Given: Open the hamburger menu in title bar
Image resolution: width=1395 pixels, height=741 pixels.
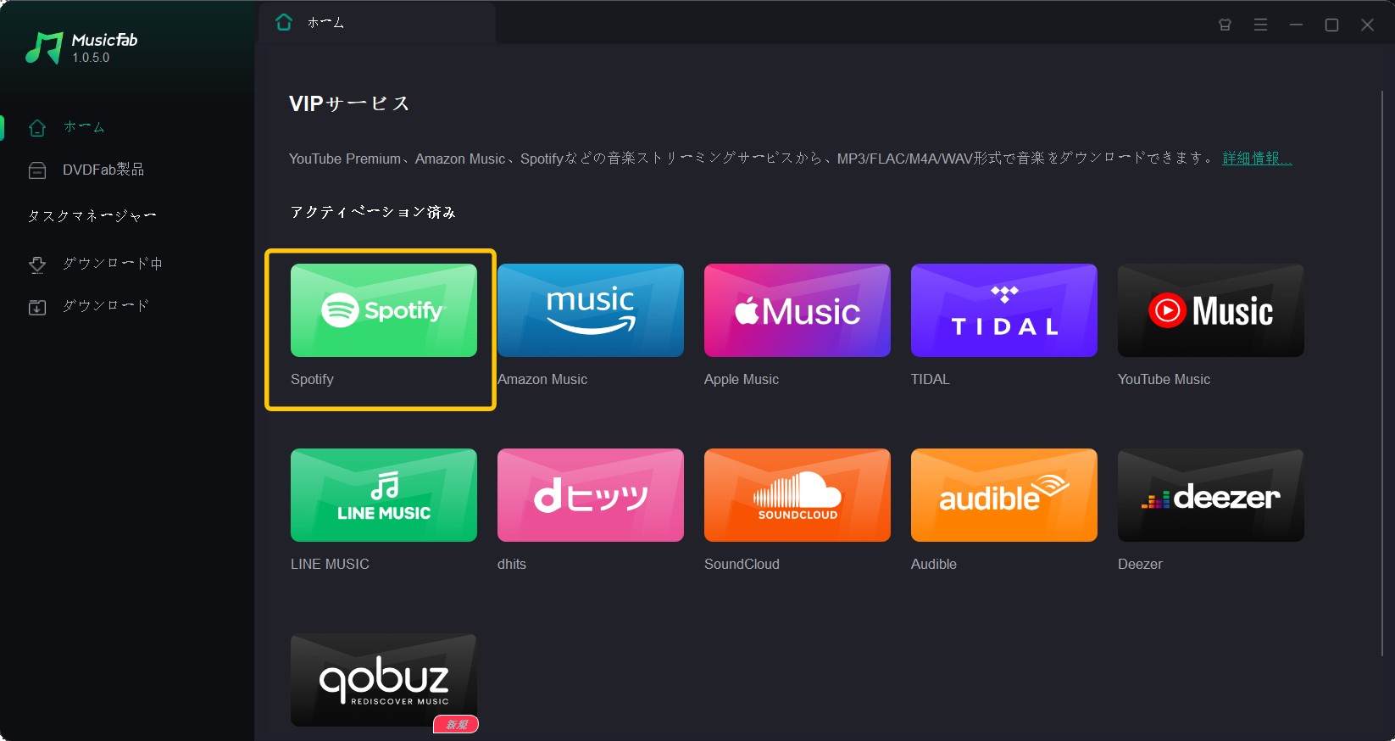Looking at the screenshot, I should click(x=1260, y=25).
